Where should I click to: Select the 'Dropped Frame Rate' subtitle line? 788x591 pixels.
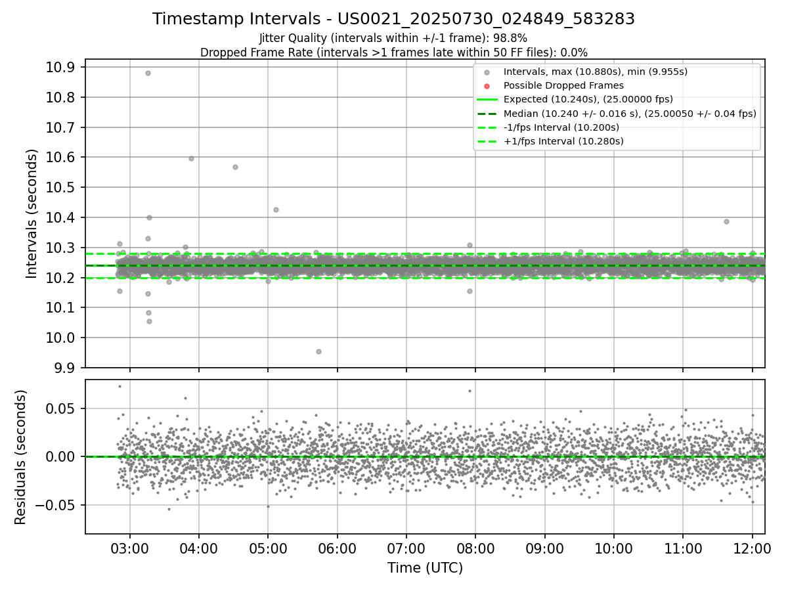pos(393,52)
